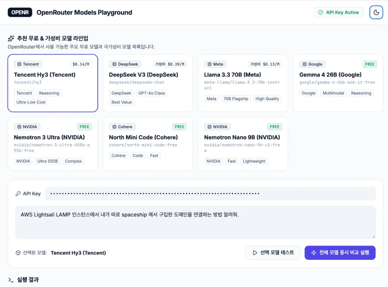Select the Nemotron Nano 9B (NVIDIA) card

click(243, 144)
